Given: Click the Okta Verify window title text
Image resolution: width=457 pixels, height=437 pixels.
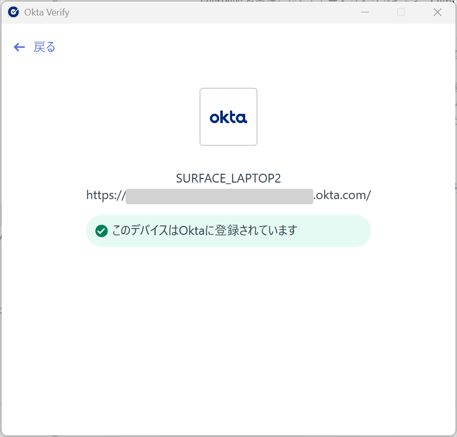Looking at the screenshot, I should (47, 12).
